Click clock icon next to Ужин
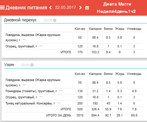This screenshot has width=147, height=122. click(x=32, y=65)
